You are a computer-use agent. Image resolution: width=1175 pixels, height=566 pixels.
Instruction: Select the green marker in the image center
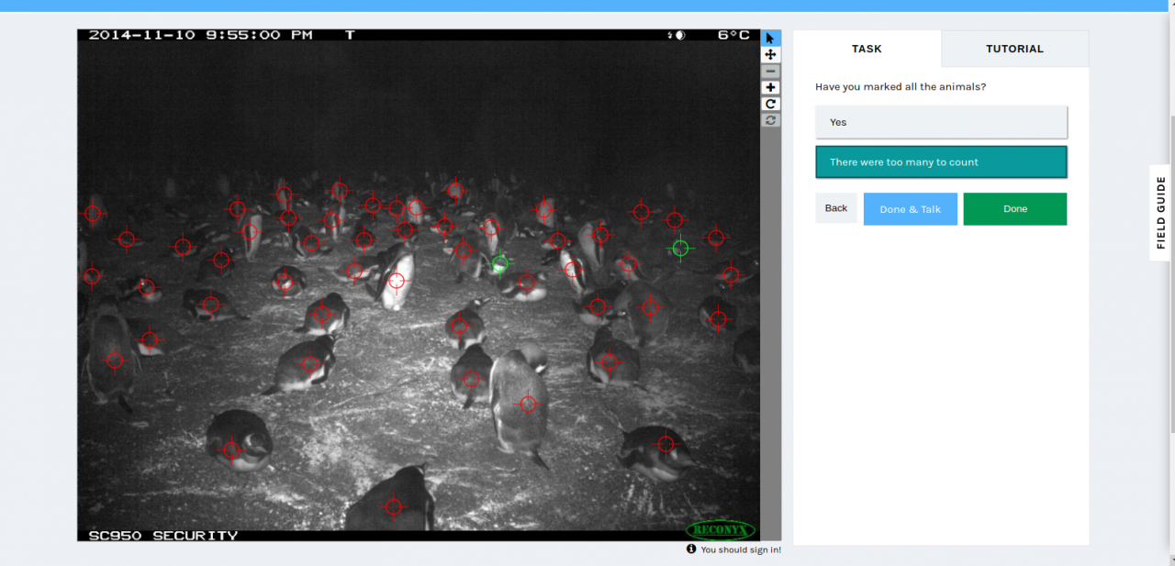(x=499, y=264)
